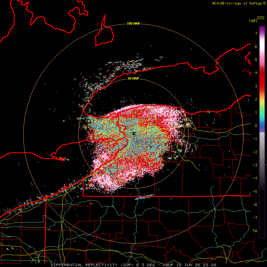The height and width of the screenshot is (267, 267).
Task: Click the 50 NMI range ring label
Action: point(133,78)
